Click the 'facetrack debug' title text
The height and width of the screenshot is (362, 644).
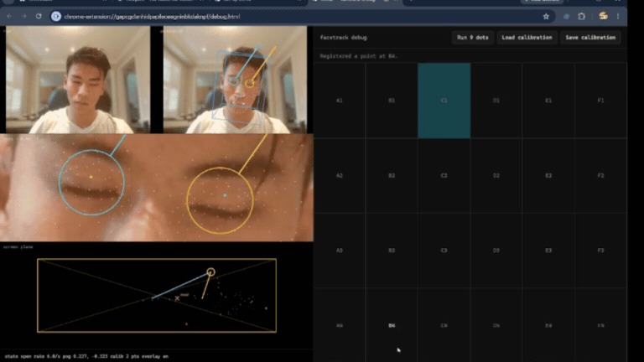pos(343,38)
